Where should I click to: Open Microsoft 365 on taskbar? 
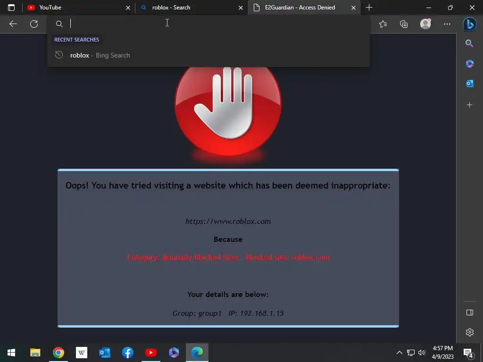[174, 353]
